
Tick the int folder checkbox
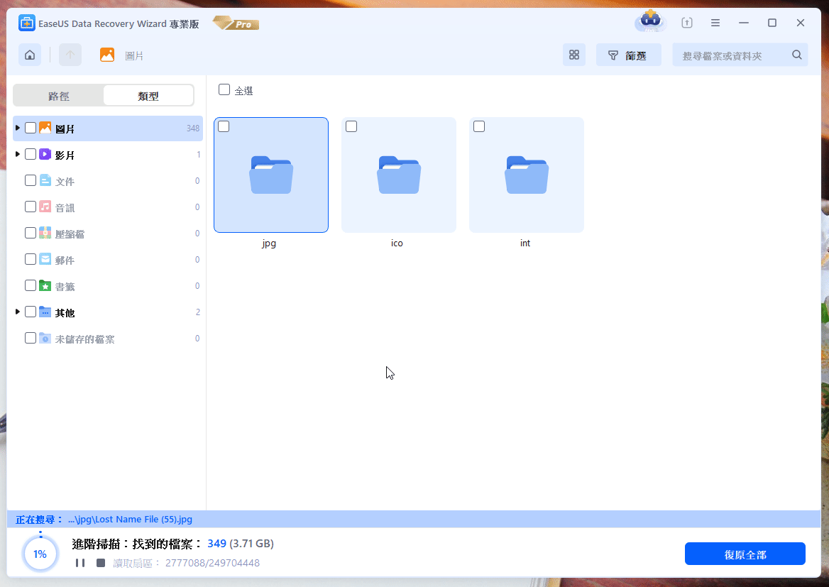(479, 126)
